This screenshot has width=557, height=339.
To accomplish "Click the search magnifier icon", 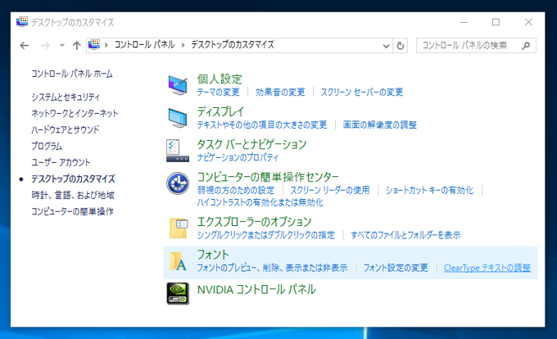I will [x=526, y=45].
